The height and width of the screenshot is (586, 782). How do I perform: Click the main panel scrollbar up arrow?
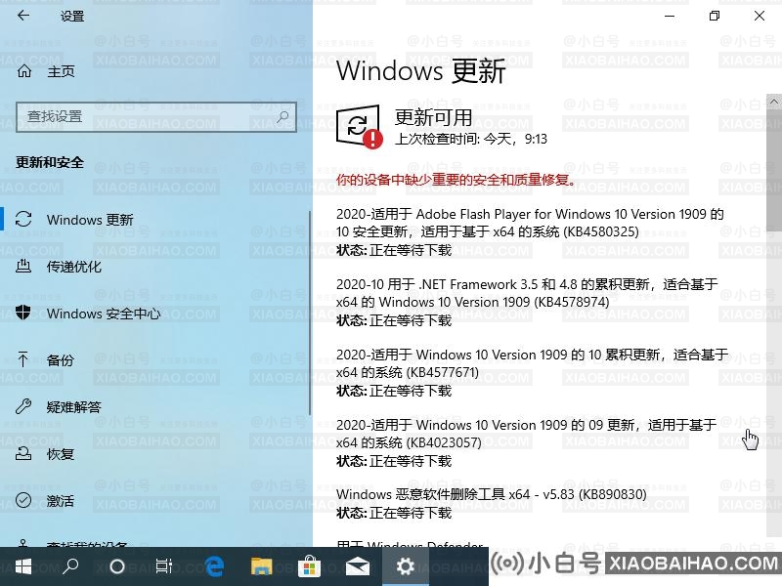tap(774, 102)
